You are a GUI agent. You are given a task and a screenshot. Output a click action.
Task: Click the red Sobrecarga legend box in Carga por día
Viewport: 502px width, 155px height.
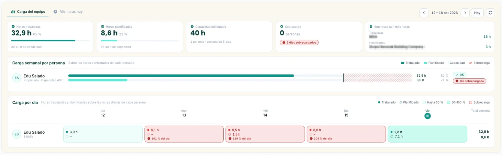click(x=470, y=102)
